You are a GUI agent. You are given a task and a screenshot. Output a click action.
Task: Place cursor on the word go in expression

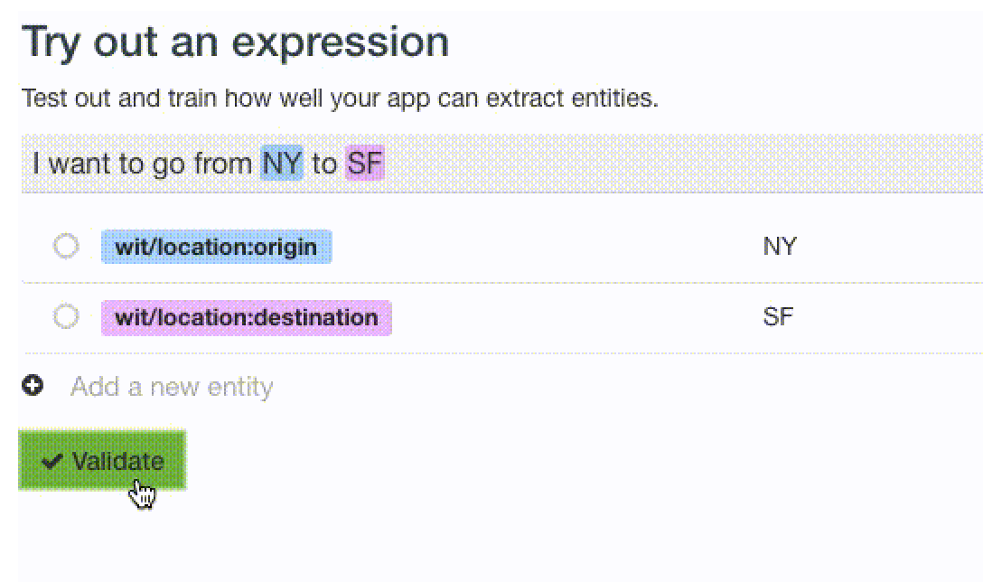(x=169, y=164)
